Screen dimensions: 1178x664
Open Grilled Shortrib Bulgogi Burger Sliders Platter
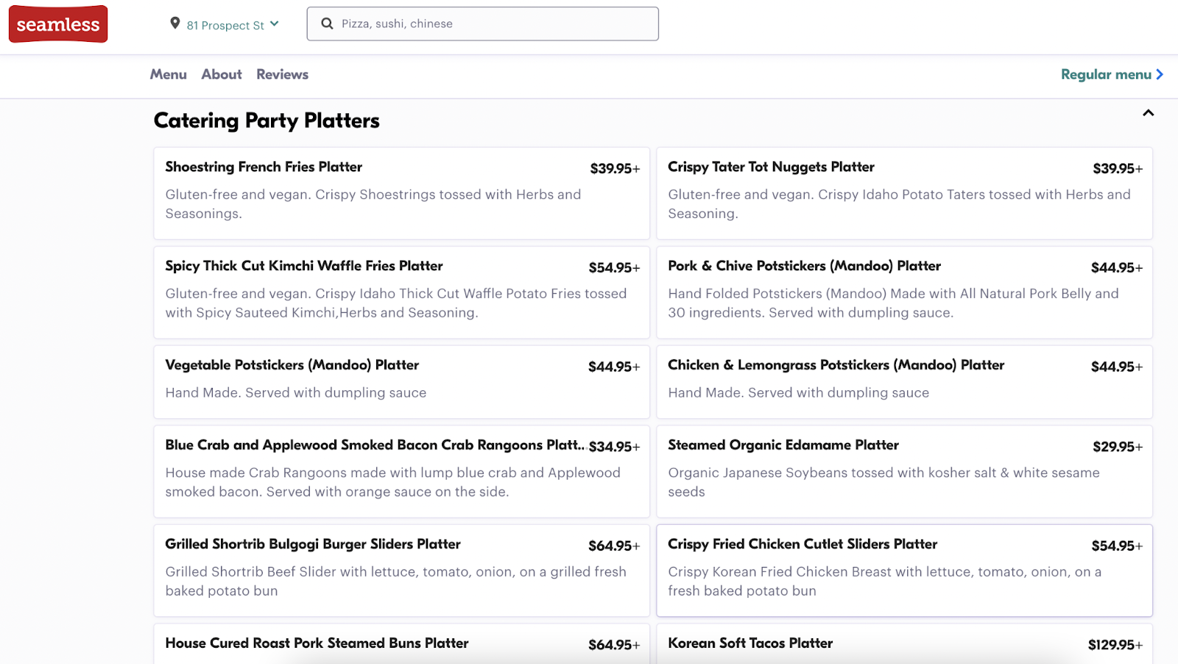[x=401, y=570]
